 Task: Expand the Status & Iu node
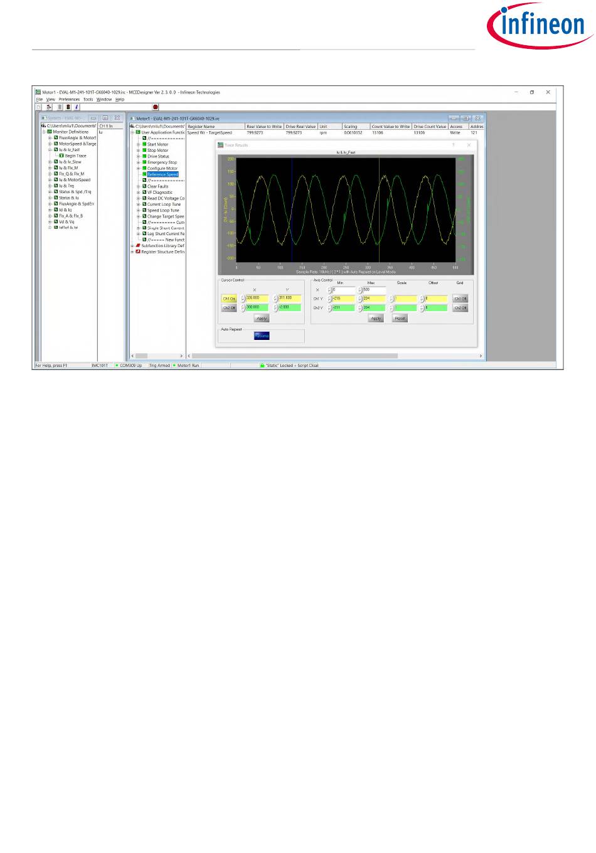(50, 198)
